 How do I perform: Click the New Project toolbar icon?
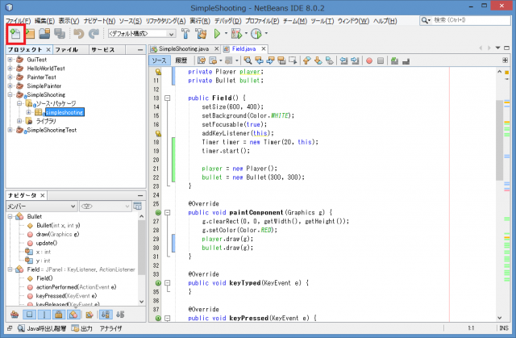31,34
